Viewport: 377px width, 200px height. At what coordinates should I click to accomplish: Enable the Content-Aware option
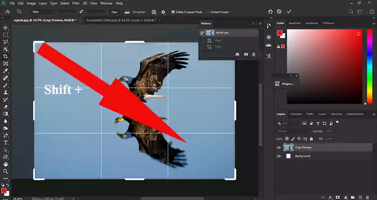click(208, 12)
